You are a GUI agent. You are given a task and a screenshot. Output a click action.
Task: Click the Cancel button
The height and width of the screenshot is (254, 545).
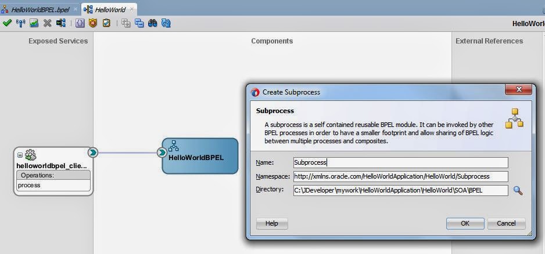point(507,223)
